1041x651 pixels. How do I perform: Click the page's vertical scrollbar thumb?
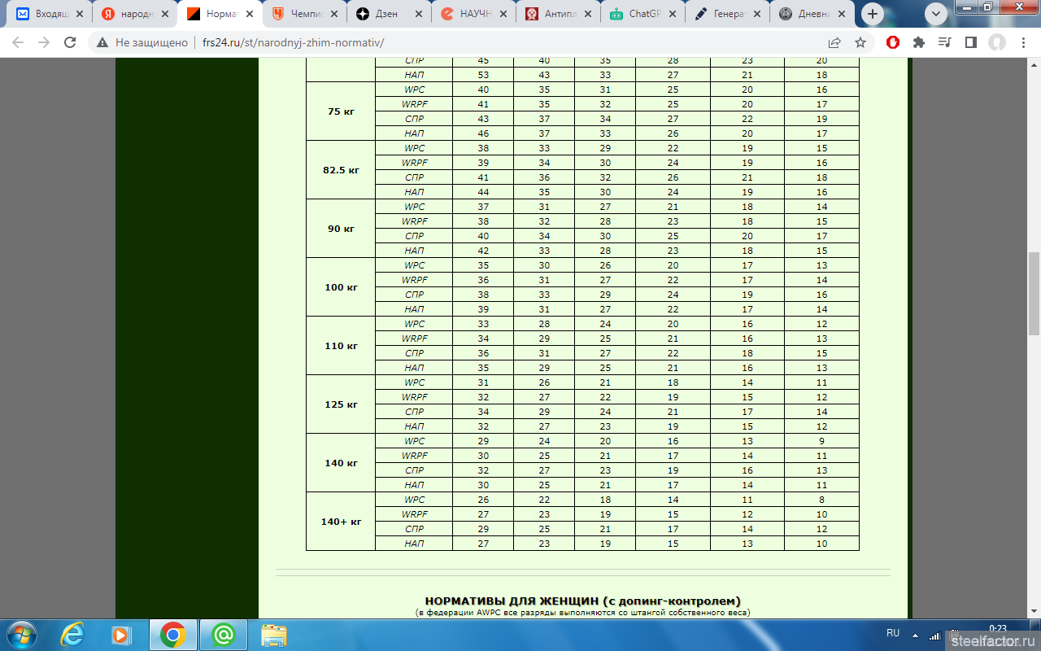(x=1034, y=293)
